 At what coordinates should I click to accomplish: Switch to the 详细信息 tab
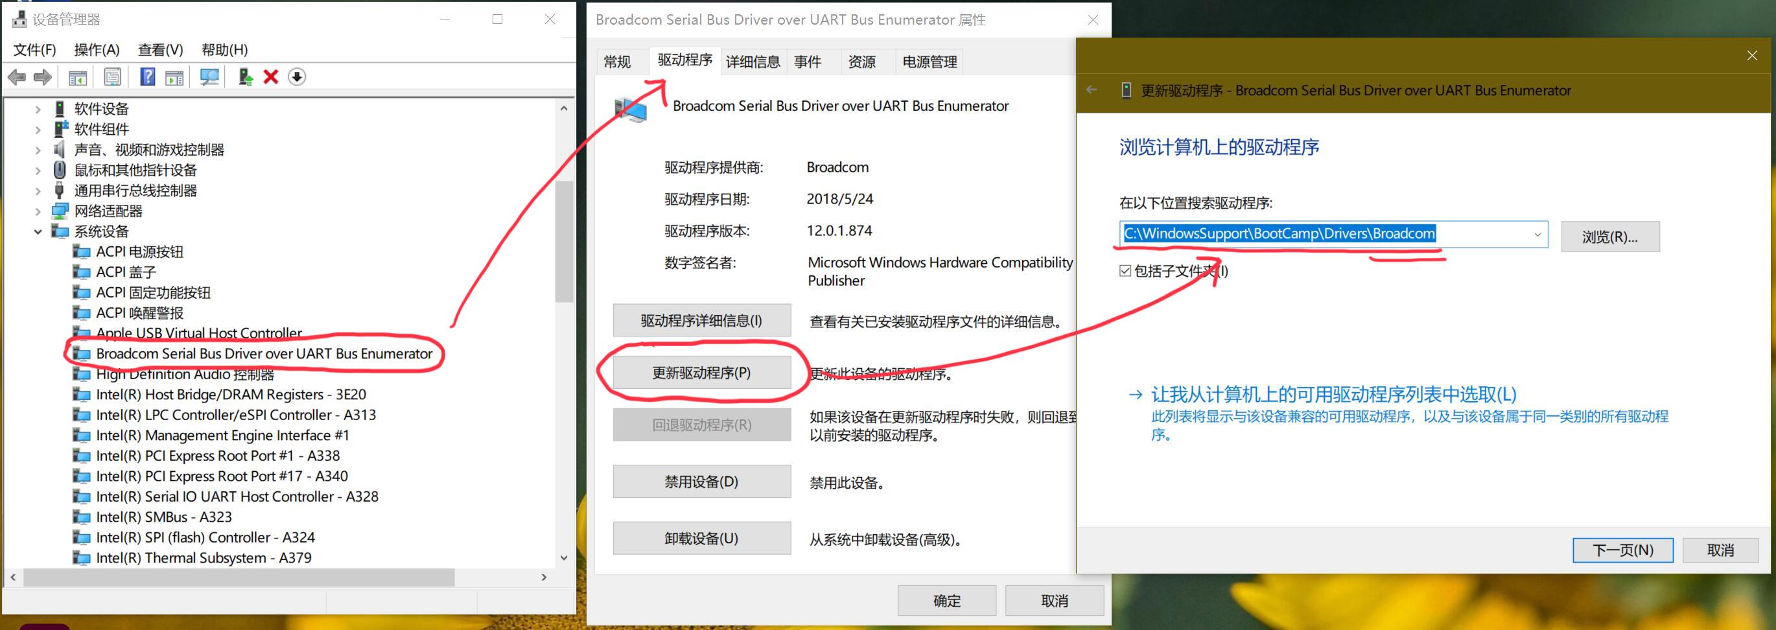(752, 62)
